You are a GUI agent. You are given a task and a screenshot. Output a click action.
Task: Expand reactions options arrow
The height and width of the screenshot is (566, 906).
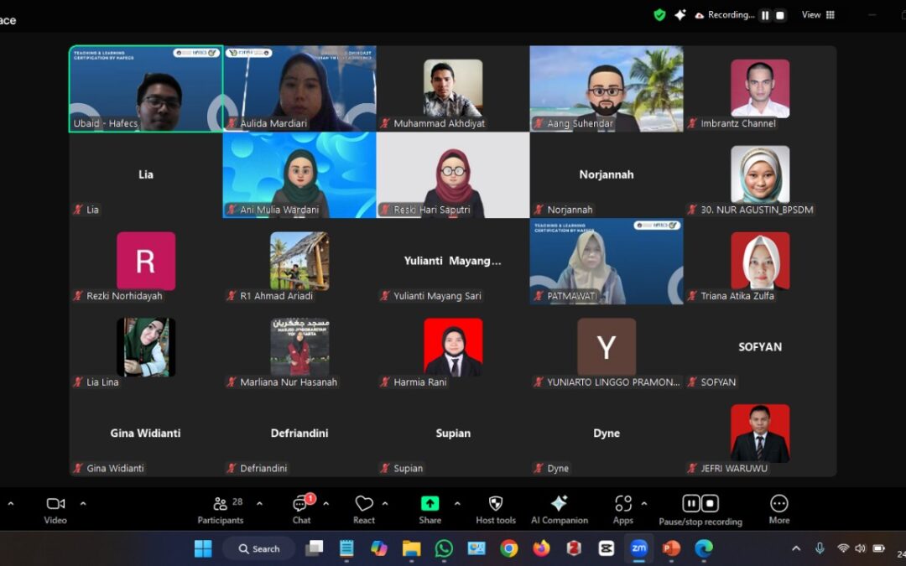pos(385,504)
